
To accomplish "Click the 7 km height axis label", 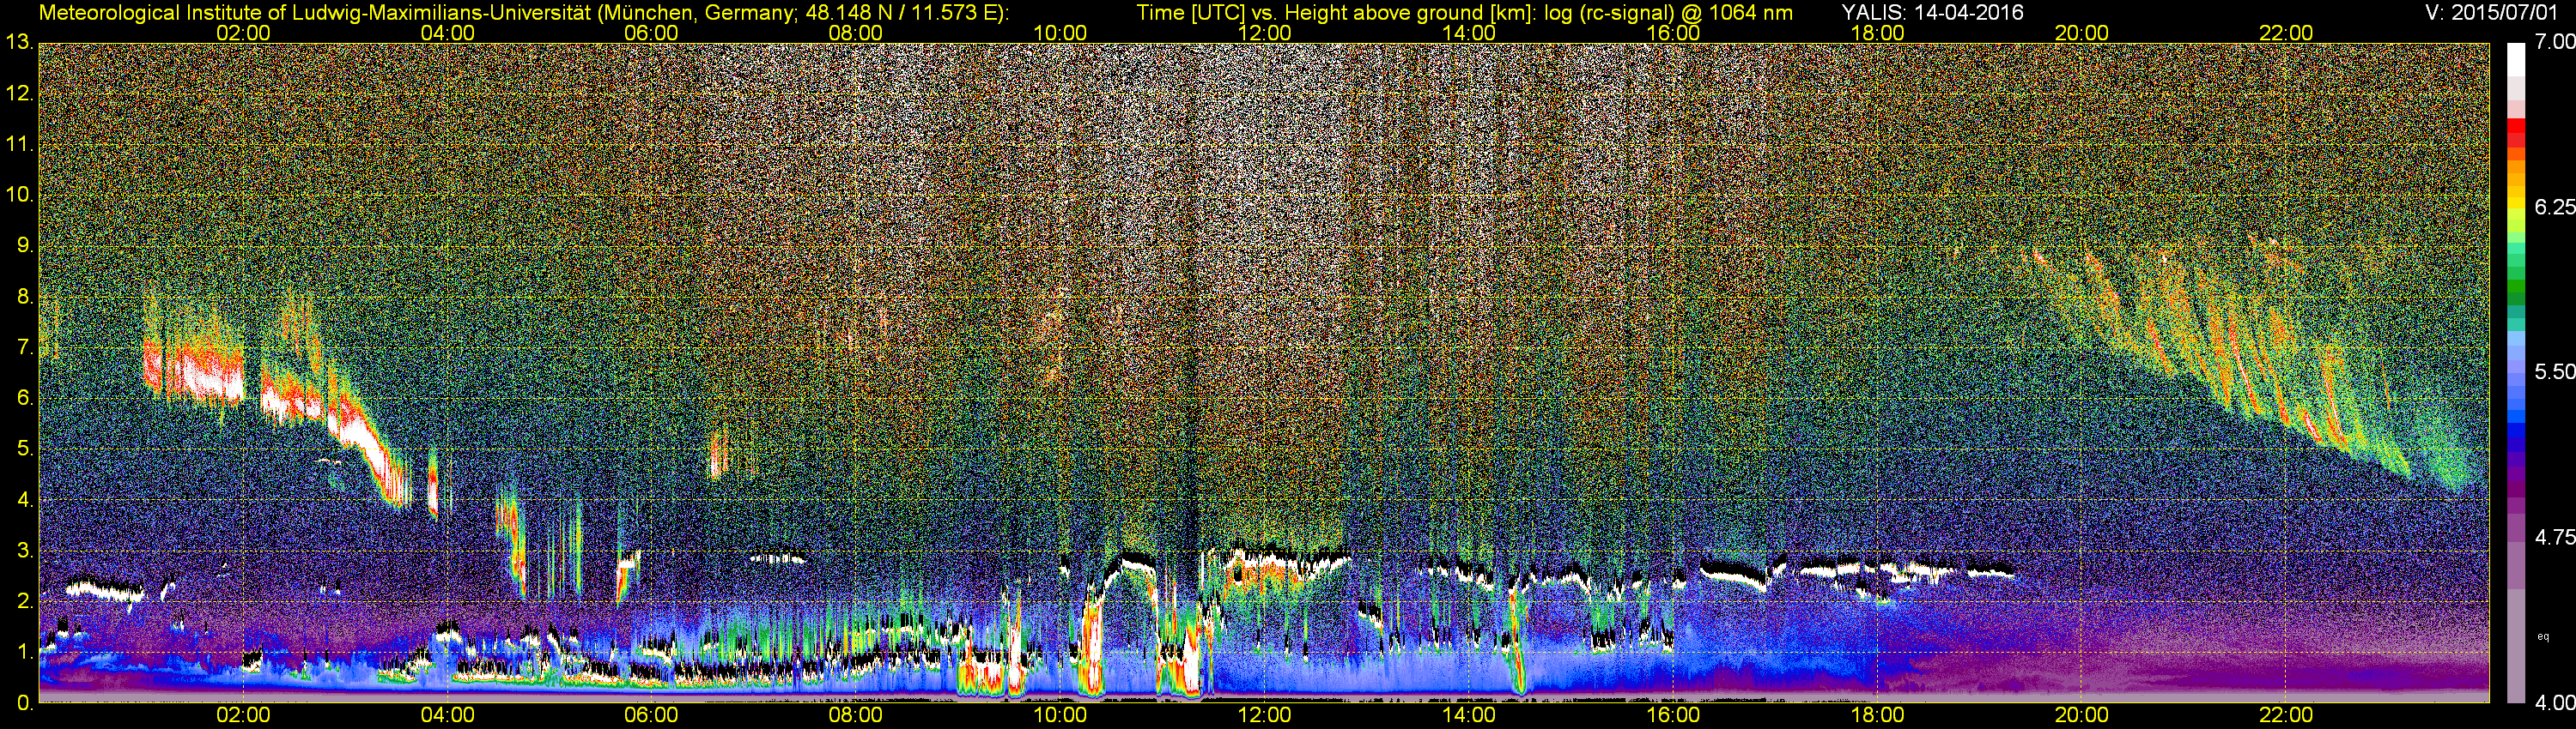I will click(24, 347).
